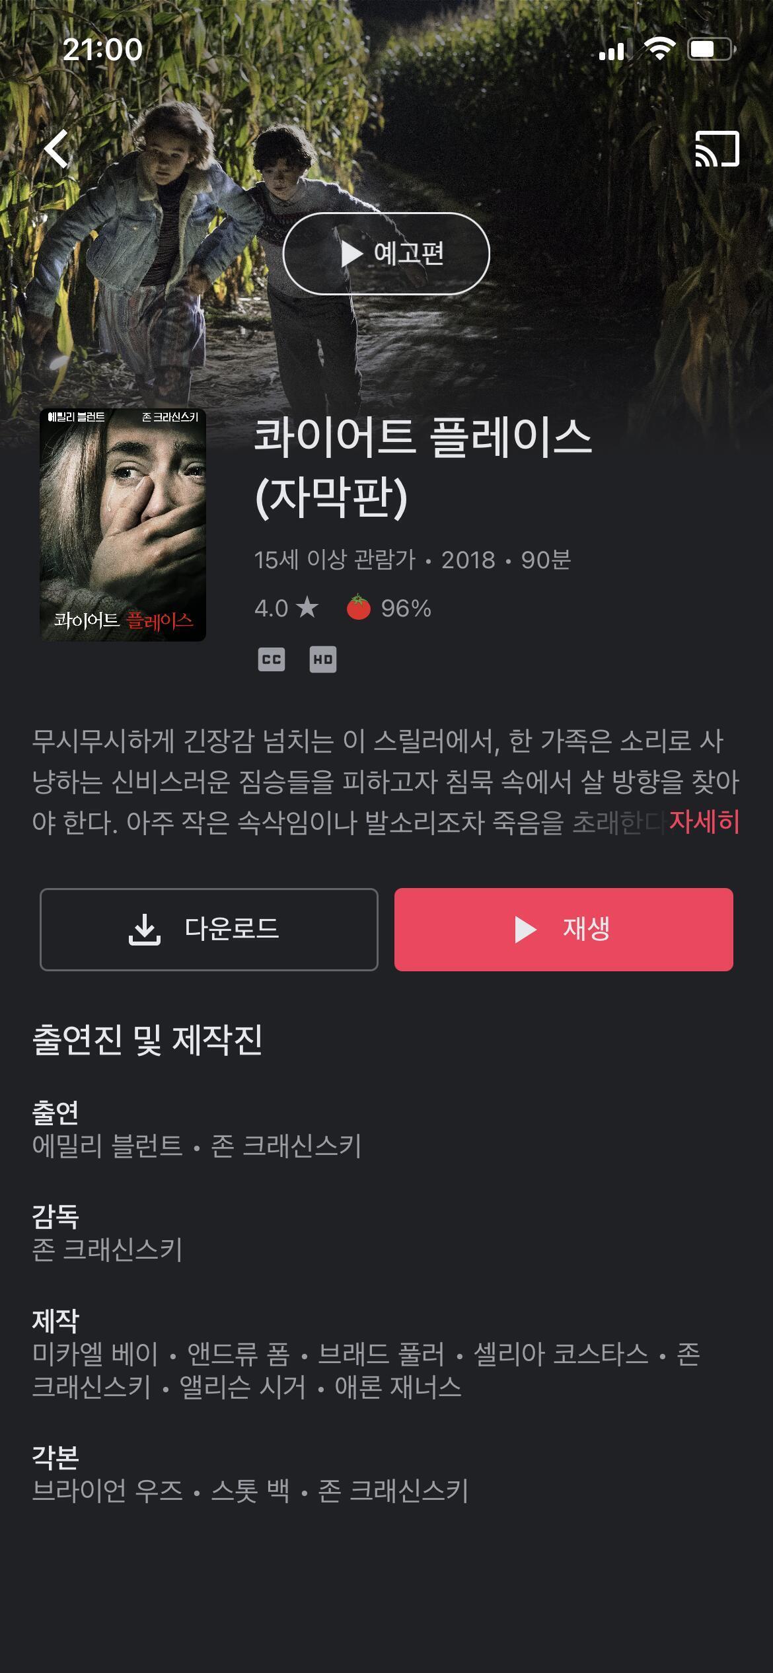773x1673 pixels.
Task: Select producer 애론 재너스
Action: [398, 1387]
